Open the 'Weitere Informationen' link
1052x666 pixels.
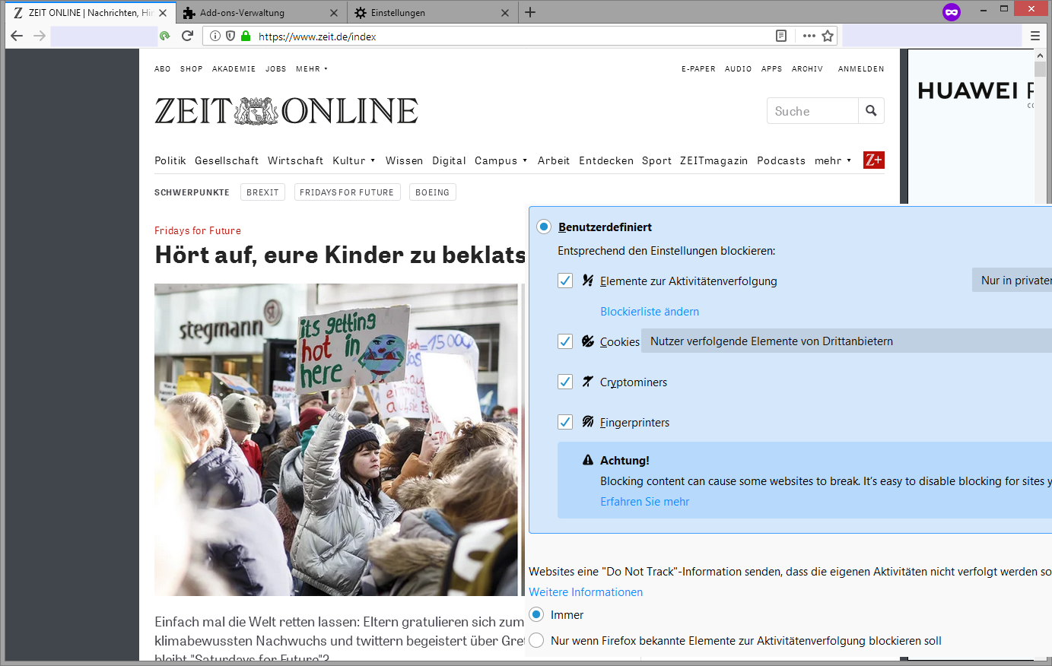click(586, 592)
